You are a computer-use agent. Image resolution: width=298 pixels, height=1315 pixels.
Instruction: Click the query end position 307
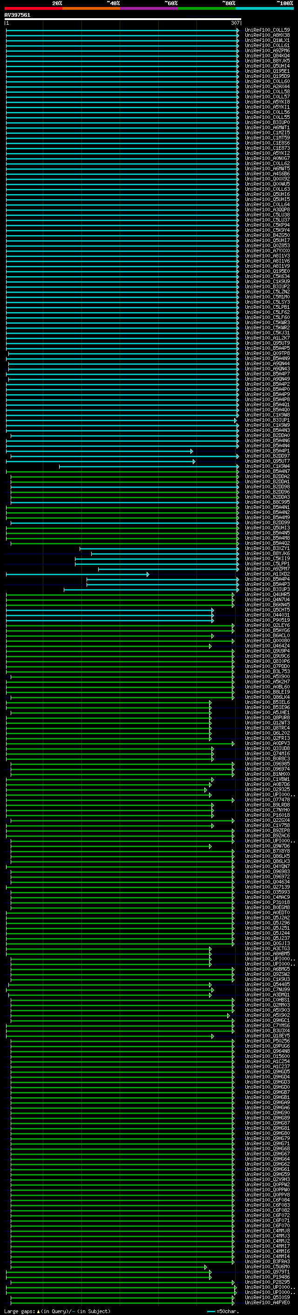coord(235,23)
